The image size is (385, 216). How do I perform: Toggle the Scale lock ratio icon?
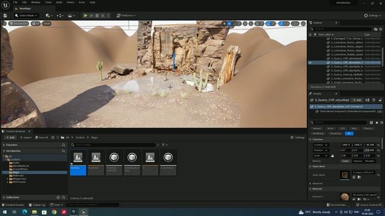point(333,156)
